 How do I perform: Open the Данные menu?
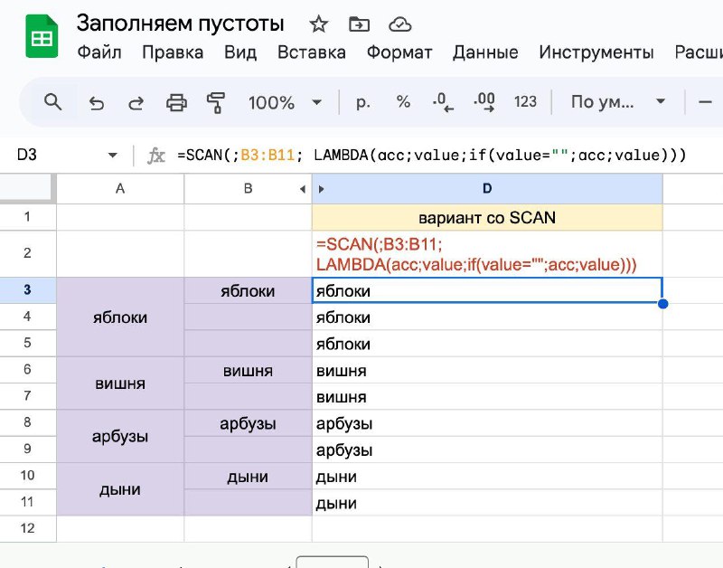485,52
